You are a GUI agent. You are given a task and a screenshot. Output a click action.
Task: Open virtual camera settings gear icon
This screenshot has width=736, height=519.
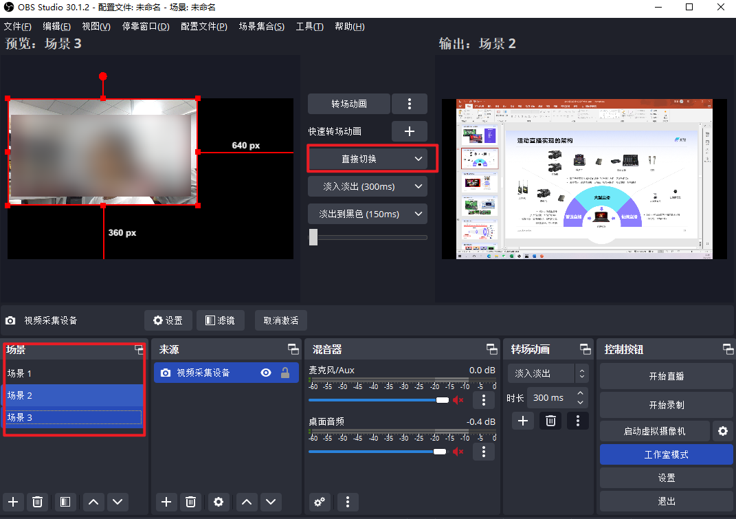[x=722, y=431]
